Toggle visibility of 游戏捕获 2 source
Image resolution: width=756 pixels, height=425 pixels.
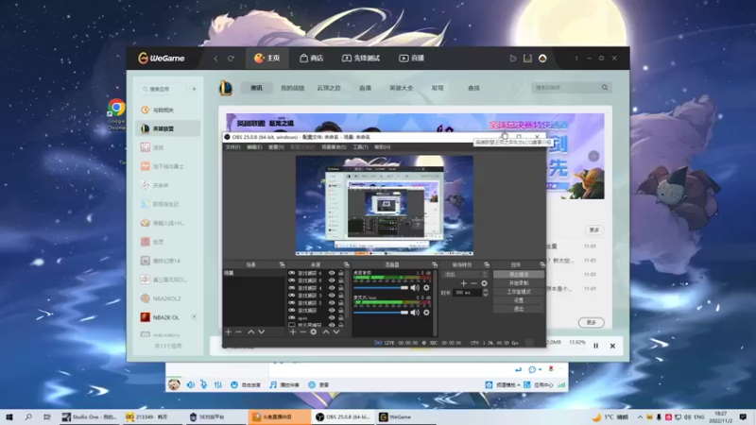(x=332, y=303)
